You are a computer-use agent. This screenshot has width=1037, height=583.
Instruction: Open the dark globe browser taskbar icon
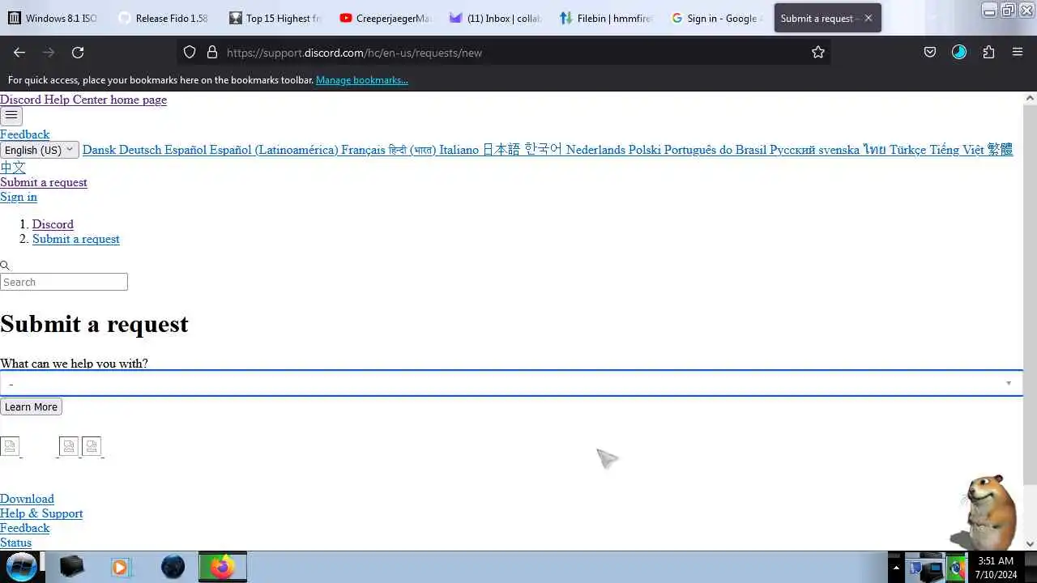coord(173,567)
